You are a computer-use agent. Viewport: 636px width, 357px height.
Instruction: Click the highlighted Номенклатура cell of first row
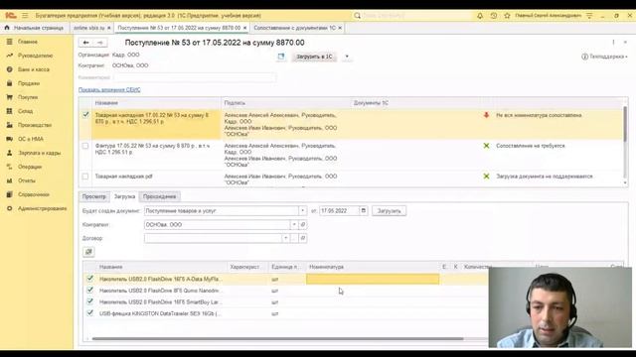coord(373,279)
